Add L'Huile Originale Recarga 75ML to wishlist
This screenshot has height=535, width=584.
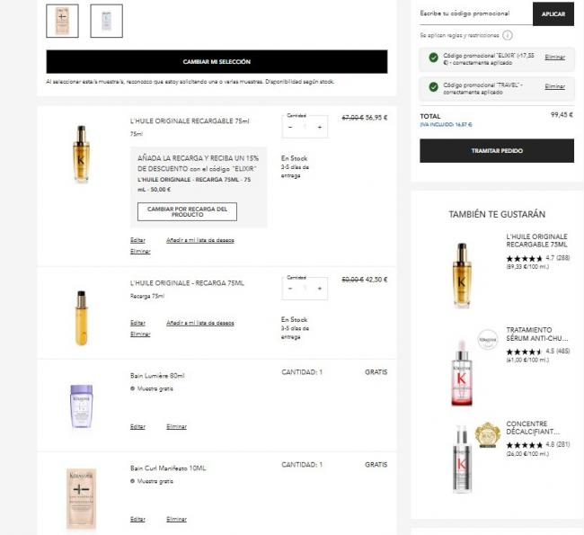[x=200, y=323]
